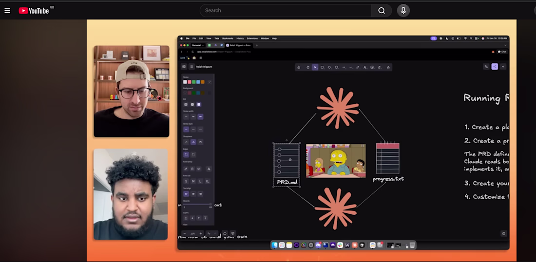The width and height of the screenshot is (536, 262).
Task: Set font size to M
Action: pos(193,181)
